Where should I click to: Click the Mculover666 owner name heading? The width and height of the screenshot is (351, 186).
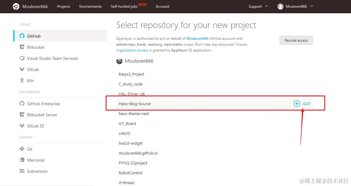(139, 61)
